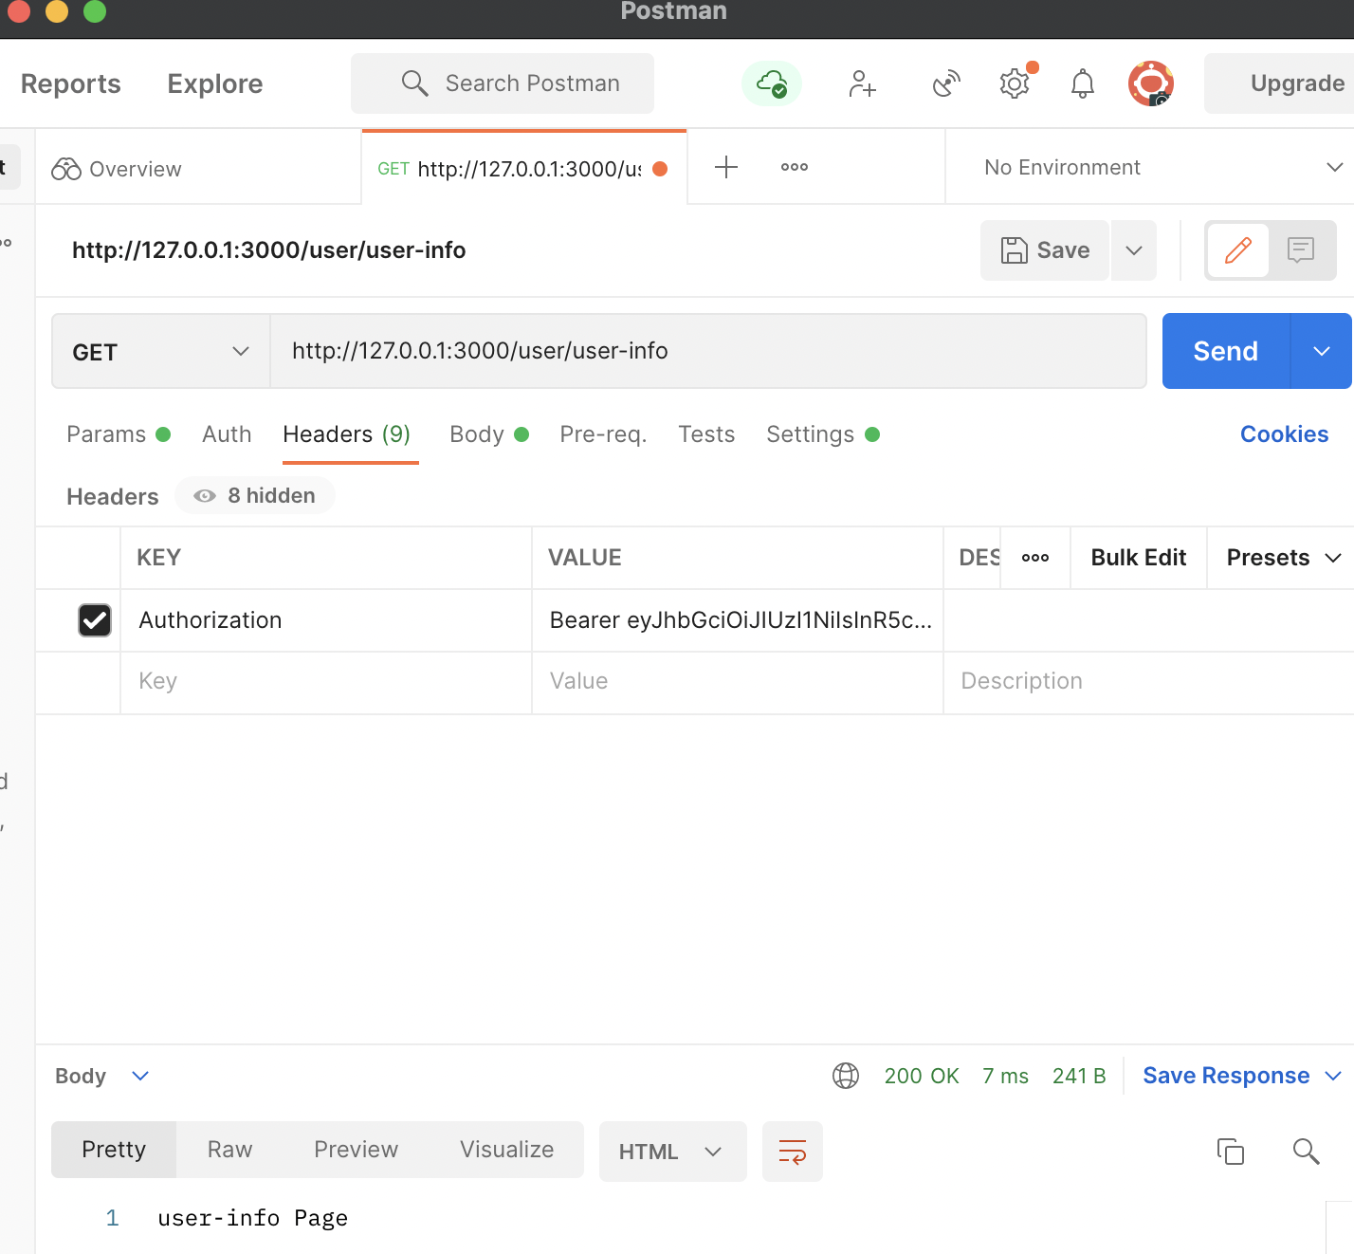Open the invite collaborators icon

tap(862, 83)
